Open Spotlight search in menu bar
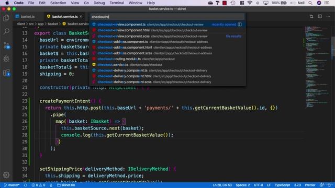The height and width of the screenshot is (188, 335). [x=310, y=3]
